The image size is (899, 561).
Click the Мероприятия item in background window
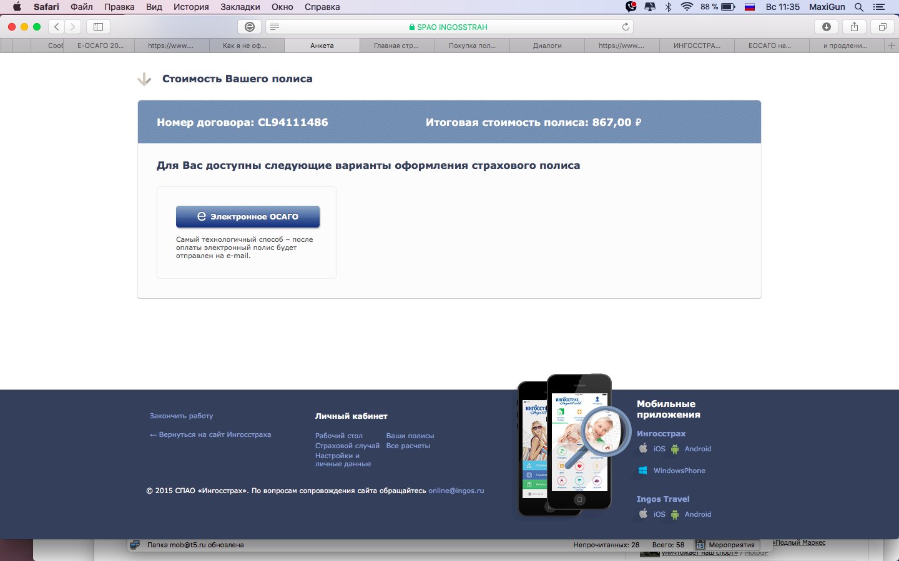[726, 545]
